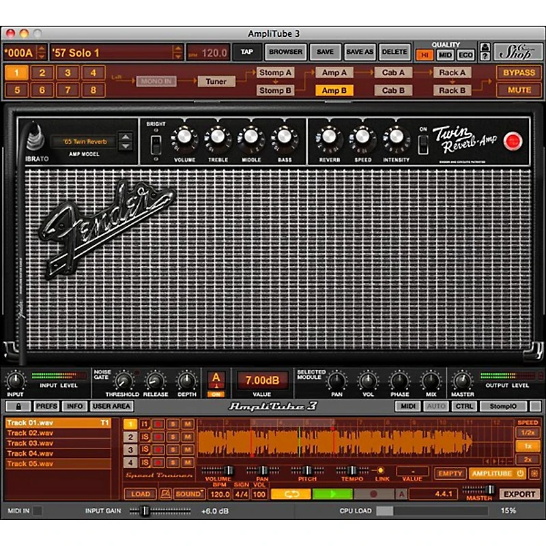
Task: Mute recorder track 2 with M button
Action: click(187, 437)
